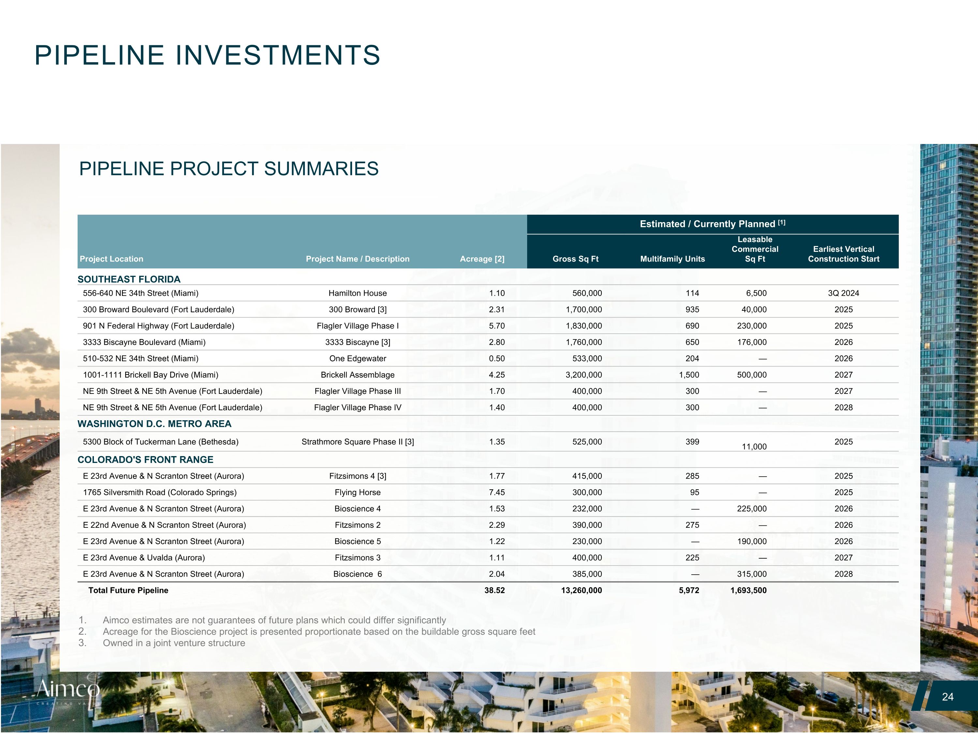The image size is (978, 733).
Task: Click the Multifamily Units column header
Action: [x=672, y=259]
